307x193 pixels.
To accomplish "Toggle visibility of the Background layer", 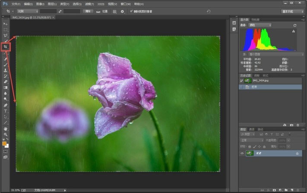I will pyautogui.click(x=242, y=153).
